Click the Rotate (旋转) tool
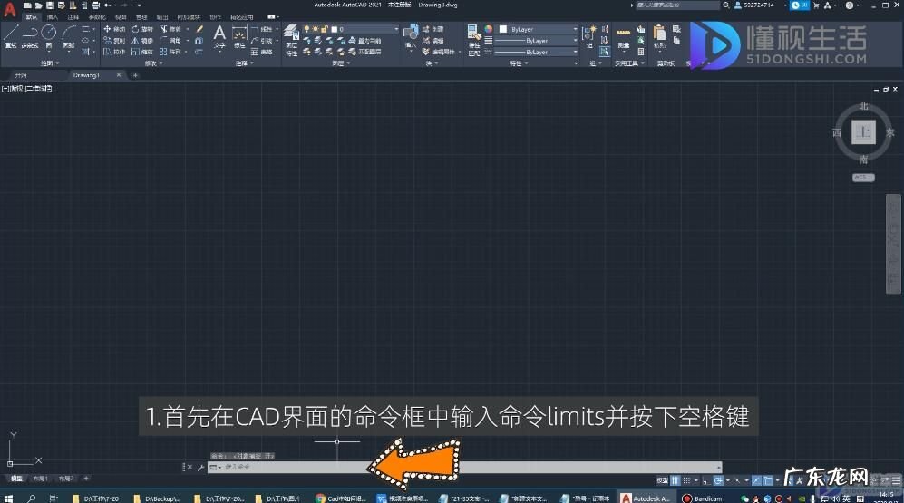The image size is (904, 503). tap(141, 29)
